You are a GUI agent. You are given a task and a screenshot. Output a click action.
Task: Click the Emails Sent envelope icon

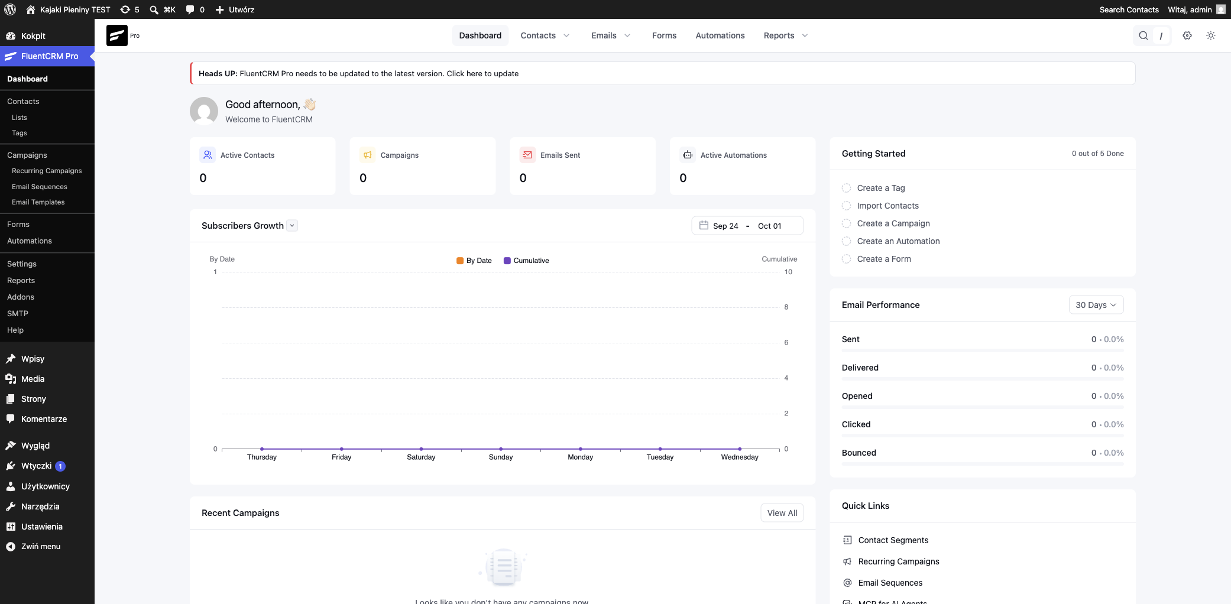click(x=527, y=155)
